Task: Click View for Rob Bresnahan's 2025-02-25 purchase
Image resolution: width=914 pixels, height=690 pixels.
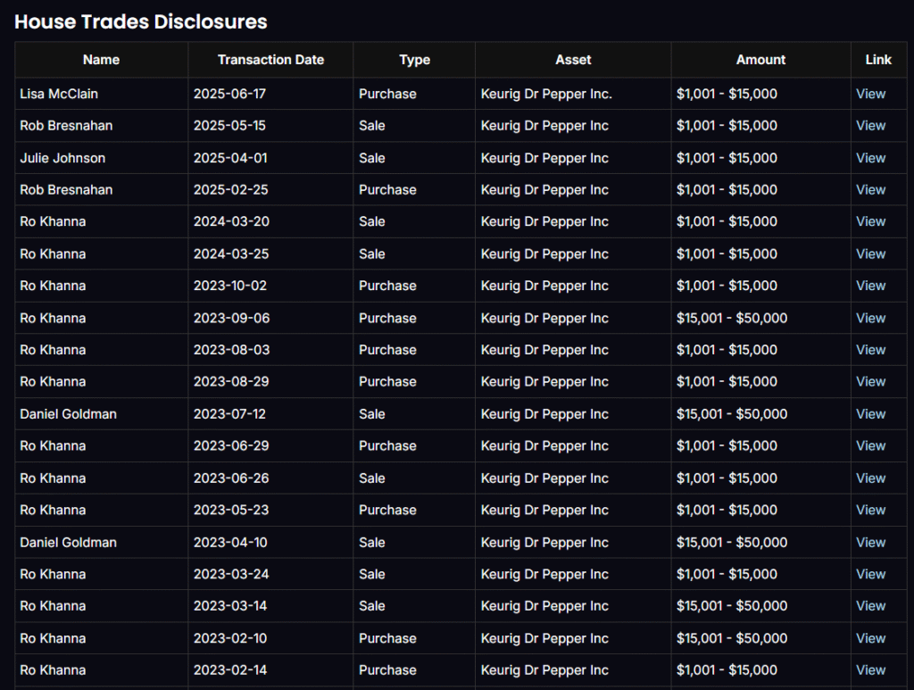Action: 870,190
